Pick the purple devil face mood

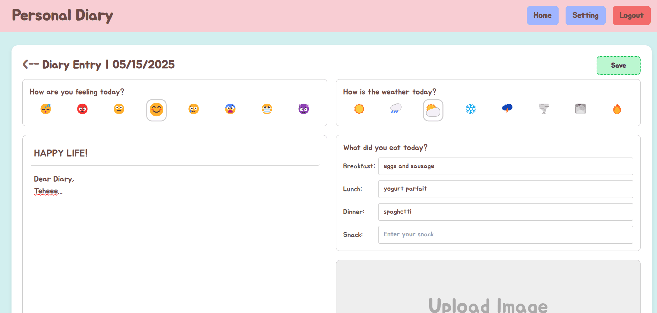coord(304,109)
